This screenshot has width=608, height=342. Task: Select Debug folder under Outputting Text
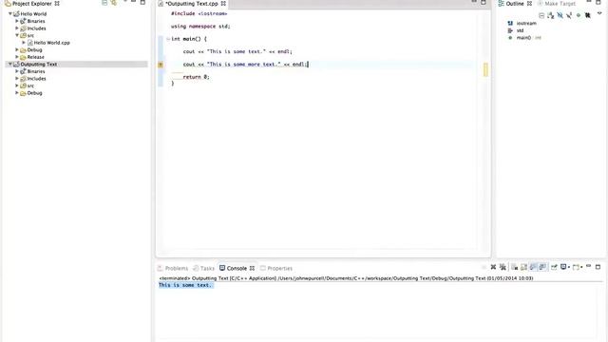point(34,93)
